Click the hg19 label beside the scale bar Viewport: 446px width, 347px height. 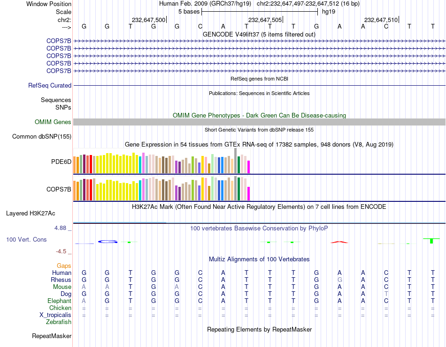[329, 12]
